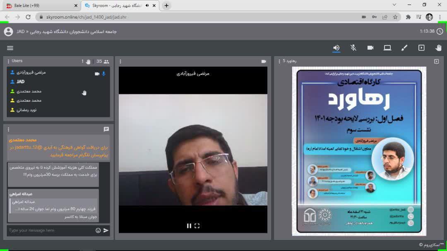Open video panel three-dot options
Viewport: 447px width, 251px height.
(x=120, y=62)
